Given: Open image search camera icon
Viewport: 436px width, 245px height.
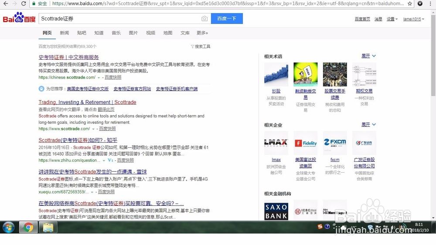Looking at the screenshot, I should tap(204, 19).
